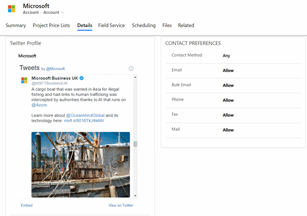Click the Twitter Profile section heading
307x216 pixels.
26,43
